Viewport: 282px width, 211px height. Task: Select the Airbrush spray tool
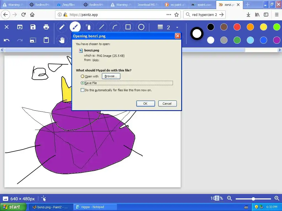pyautogui.click(x=88, y=27)
